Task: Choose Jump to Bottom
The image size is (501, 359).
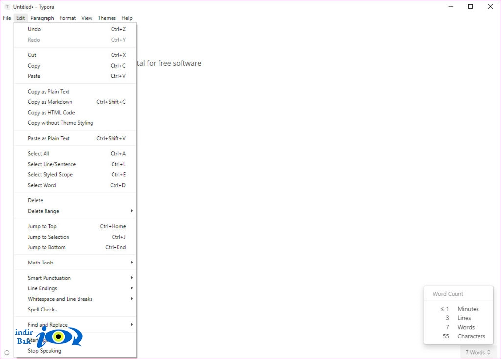Action: tap(75, 247)
